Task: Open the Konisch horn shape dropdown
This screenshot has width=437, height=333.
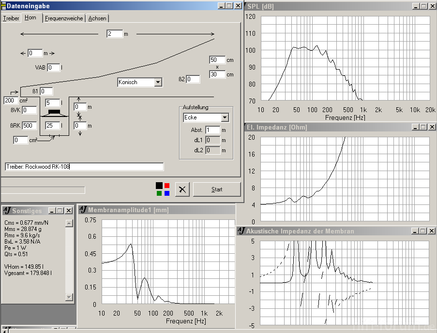Action: pyautogui.click(x=158, y=82)
